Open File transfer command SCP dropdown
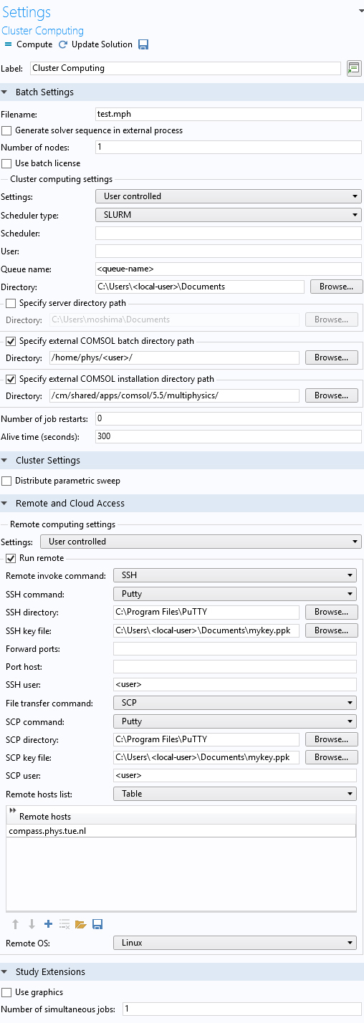Image resolution: width=364 pixels, height=1023 pixels. 234,703
